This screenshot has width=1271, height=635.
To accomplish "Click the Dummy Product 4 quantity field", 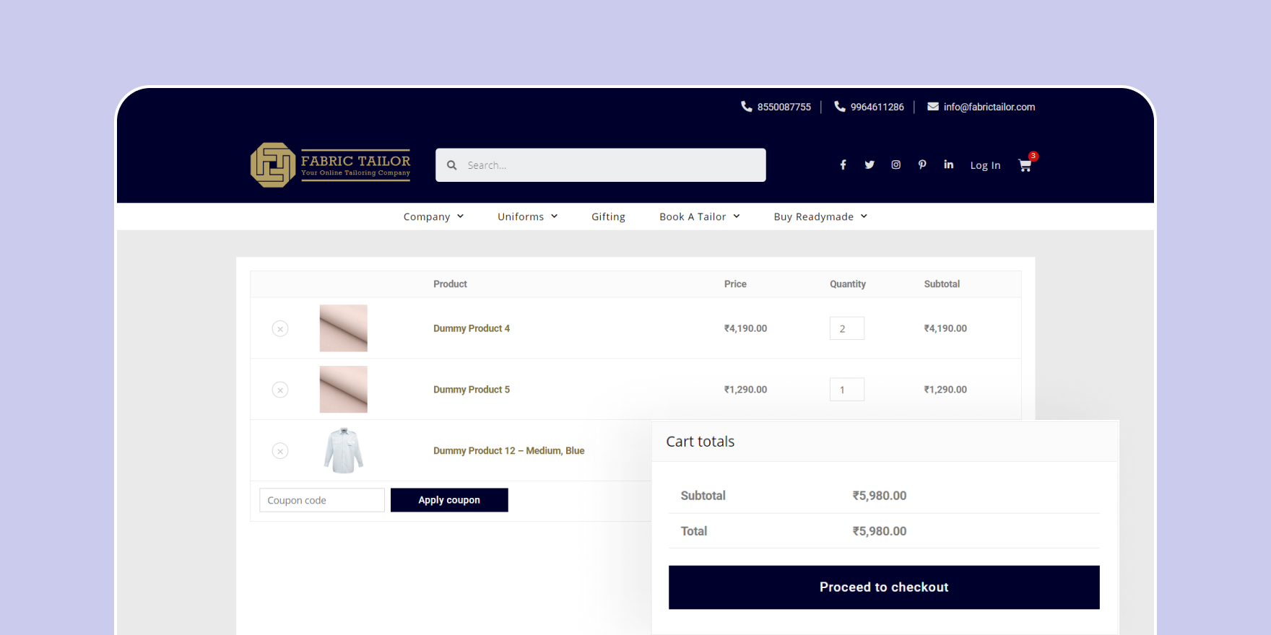I will click(x=846, y=329).
